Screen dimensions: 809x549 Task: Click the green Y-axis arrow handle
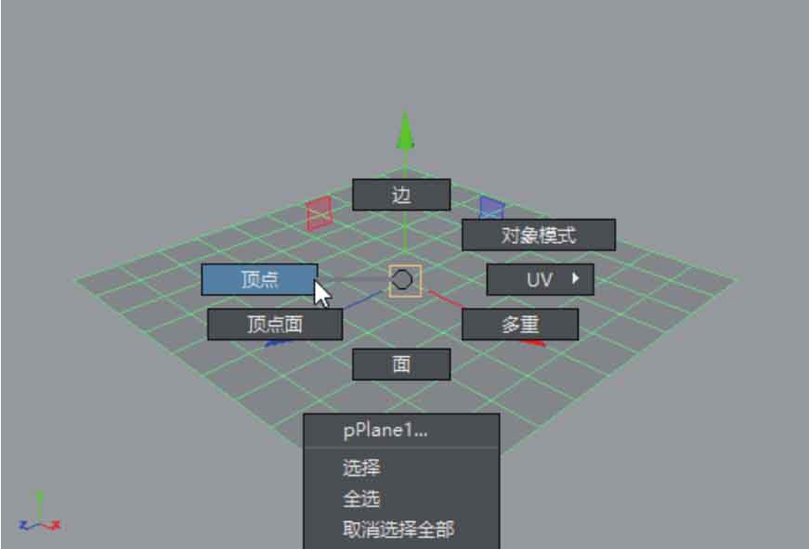(x=405, y=132)
